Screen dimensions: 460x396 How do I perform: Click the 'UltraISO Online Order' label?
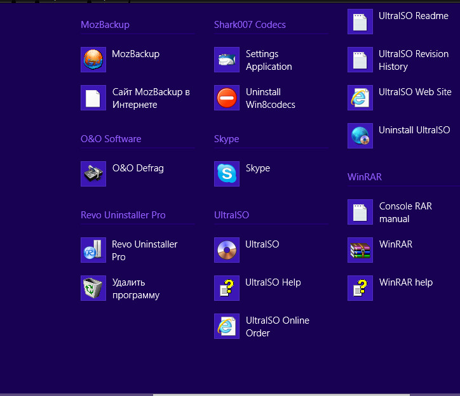pyautogui.click(x=278, y=327)
